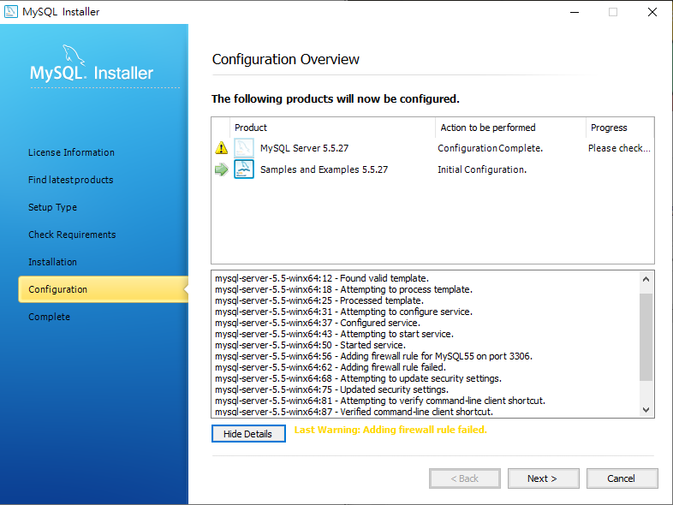Click log line about MySQL55 on port 3306
673x505 pixels.
373,357
